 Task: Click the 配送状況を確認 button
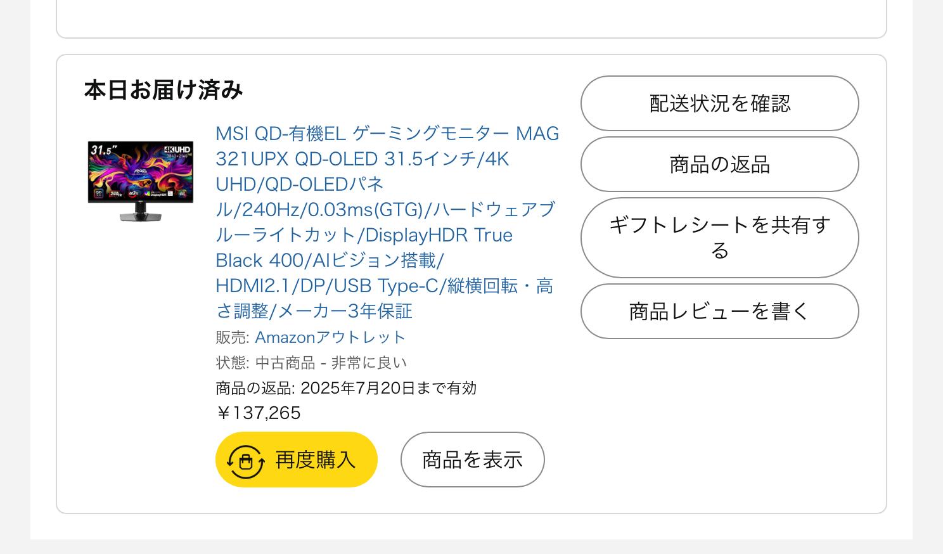[x=719, y=103]
